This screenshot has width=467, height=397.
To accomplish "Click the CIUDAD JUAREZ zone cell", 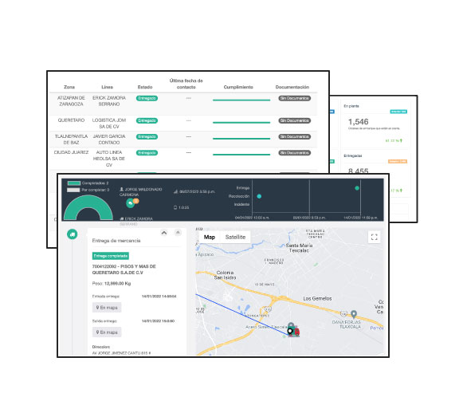I will pos(71,152).
